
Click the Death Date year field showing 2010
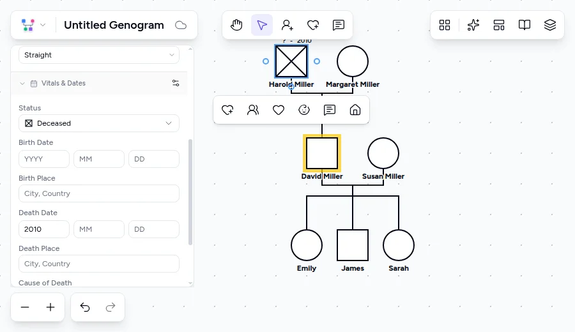pyautogui.click(x=44, y=229)
